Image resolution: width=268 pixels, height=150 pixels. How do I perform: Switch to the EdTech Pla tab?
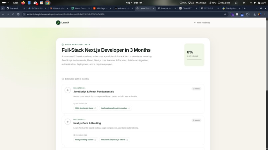pos(37,8)
